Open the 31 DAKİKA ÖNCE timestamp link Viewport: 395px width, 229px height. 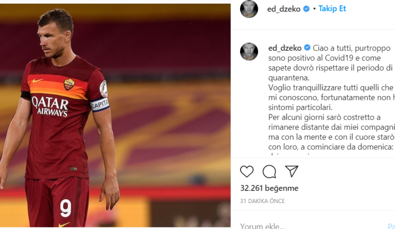click(x=263, y=201)
